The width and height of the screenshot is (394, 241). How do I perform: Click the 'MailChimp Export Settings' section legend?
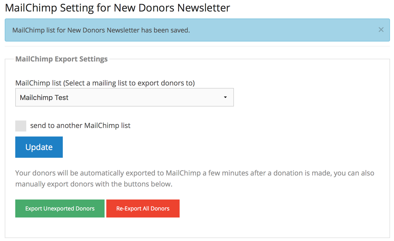click(62, 59)
